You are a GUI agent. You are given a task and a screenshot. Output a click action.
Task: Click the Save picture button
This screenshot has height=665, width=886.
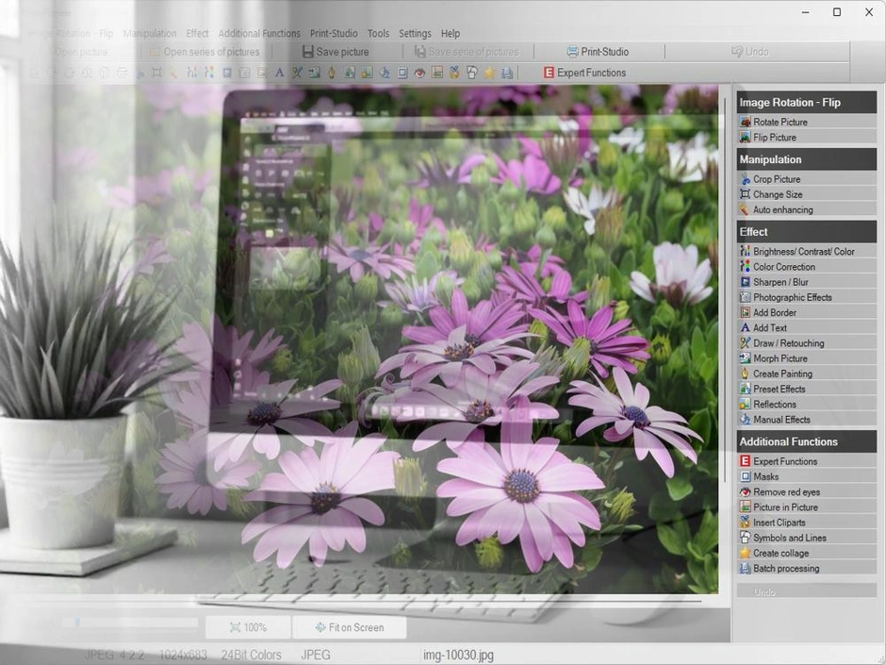click(x=336, y=51)
